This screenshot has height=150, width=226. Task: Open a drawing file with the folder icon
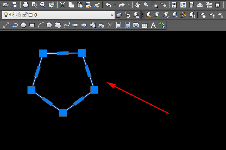(6, 5)
